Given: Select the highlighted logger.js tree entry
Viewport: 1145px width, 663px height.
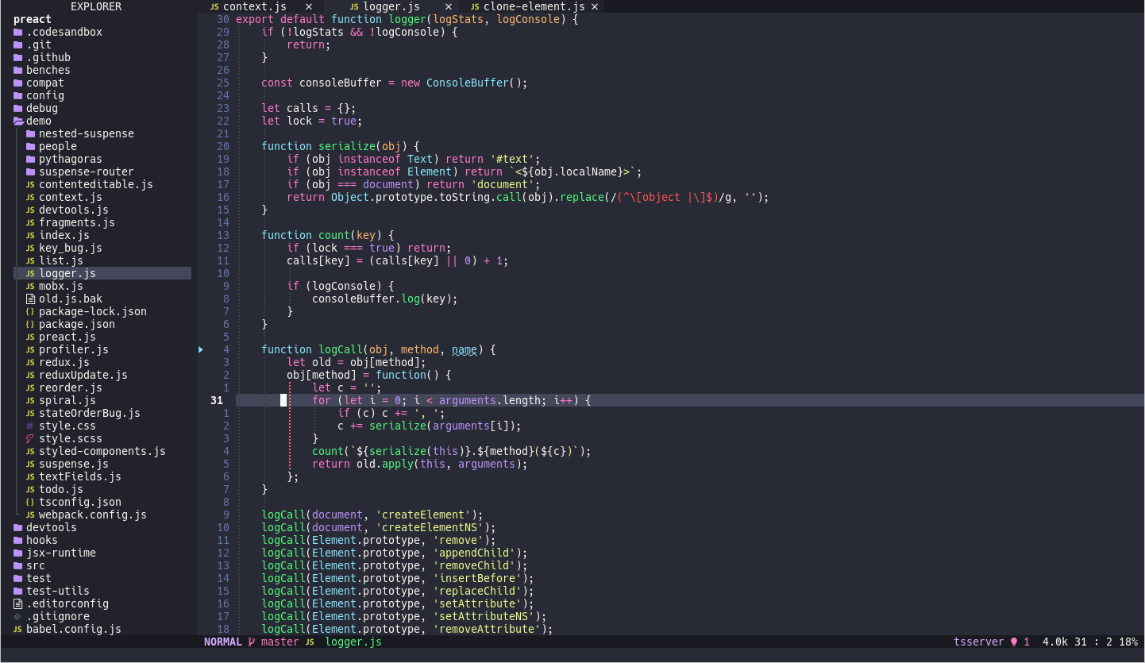Looking at the screenshot, I should (x=102, y=273).
